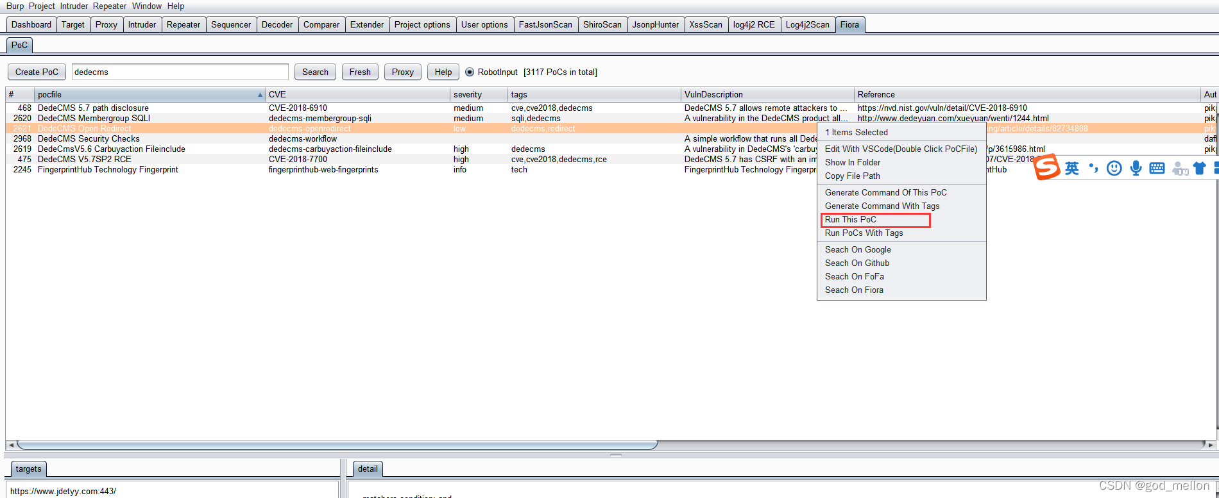Click the pocfile column sort arrow
Screen dimensions: 1219x498
click(260, 95)
